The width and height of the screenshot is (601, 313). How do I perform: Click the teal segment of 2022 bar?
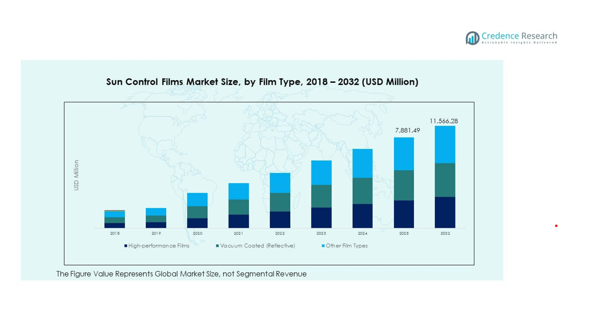tap(280, 202)
